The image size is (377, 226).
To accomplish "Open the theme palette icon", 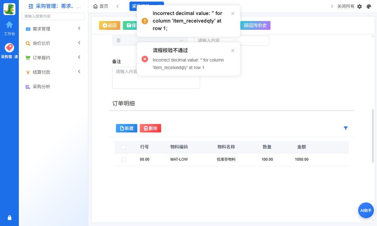I will (x=369, y=6).
